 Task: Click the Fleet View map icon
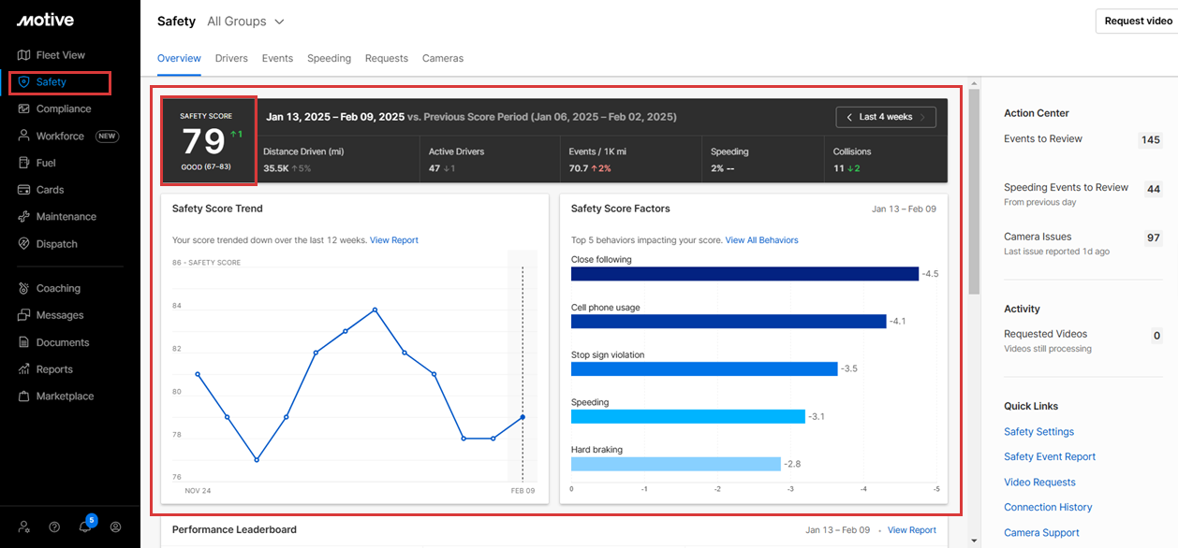24,55
